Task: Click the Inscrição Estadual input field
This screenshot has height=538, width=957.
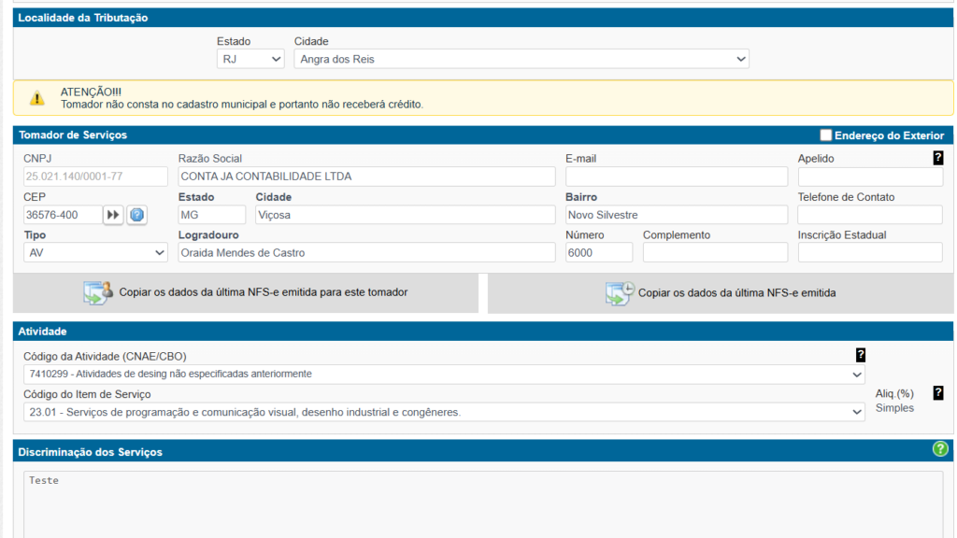Action: coord(870,252)
